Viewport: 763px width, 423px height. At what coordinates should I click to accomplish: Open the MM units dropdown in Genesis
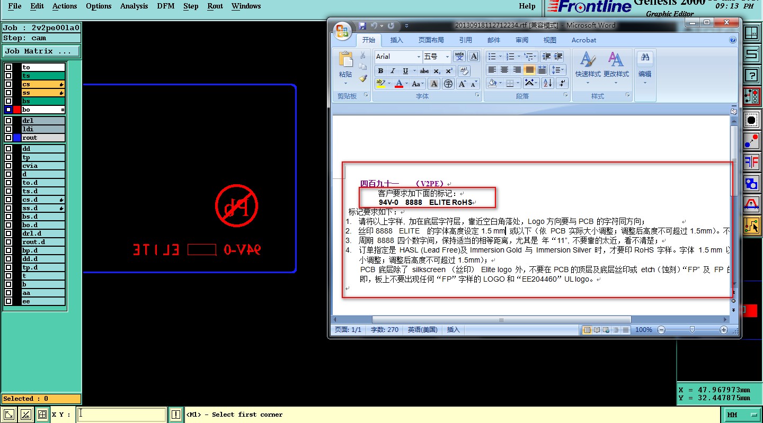(741, 415)
